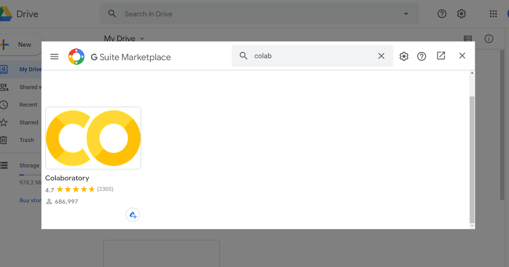The height and width of the screenshot is (267, 509).
Task: Expand the My Drive dropdown arrow
Action: (x=142, y=38)
